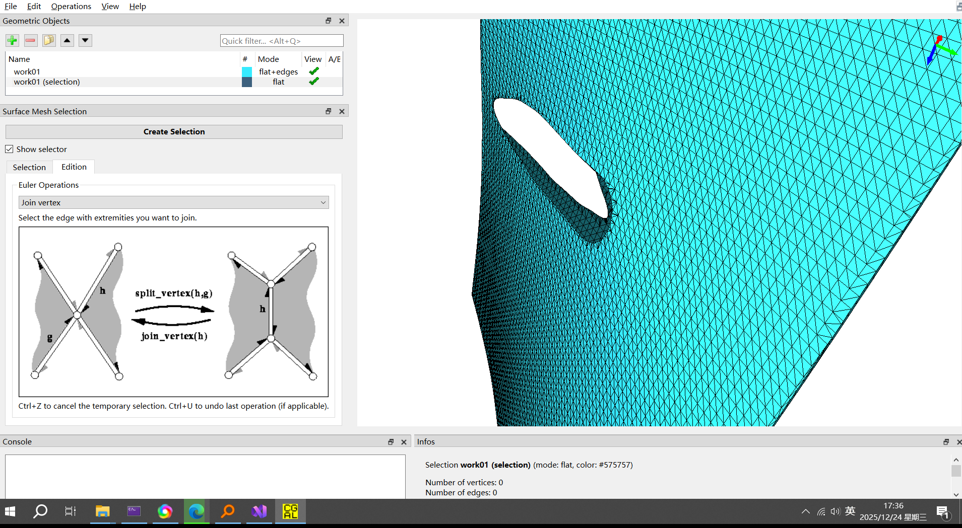Toggle visibility of work01 (selection)
This screenshot has height=528, width=962.
(x=313, y=82)
